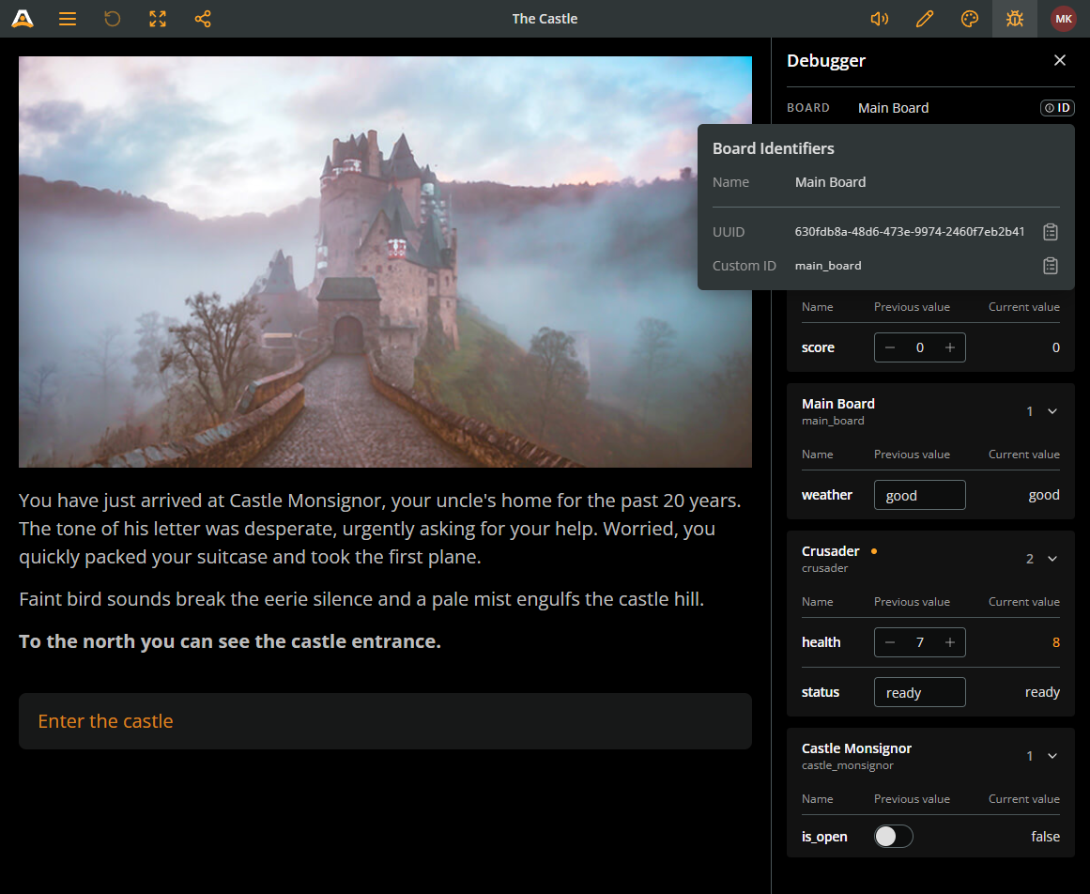Collapse the Crusader variables section
The image size is (1090, 894).
1052,559
